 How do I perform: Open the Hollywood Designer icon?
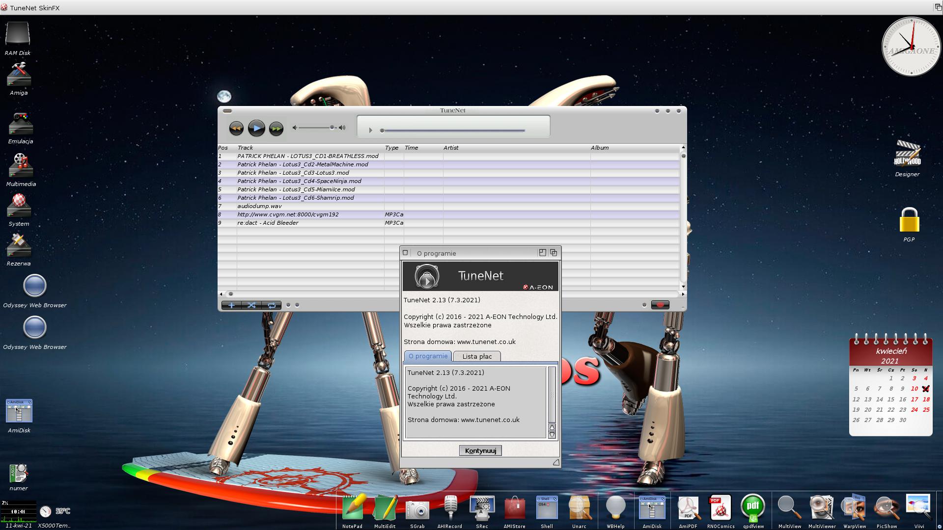click(x=907, y=158)
